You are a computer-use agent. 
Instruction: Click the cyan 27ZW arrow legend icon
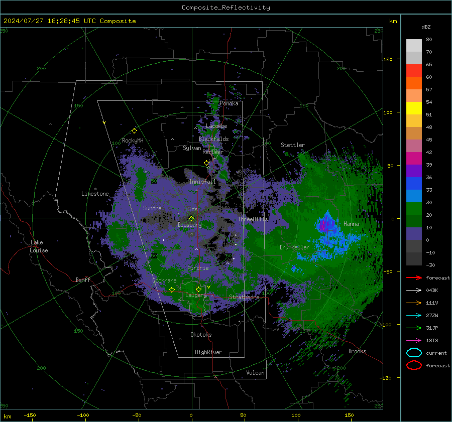point(414,316)
